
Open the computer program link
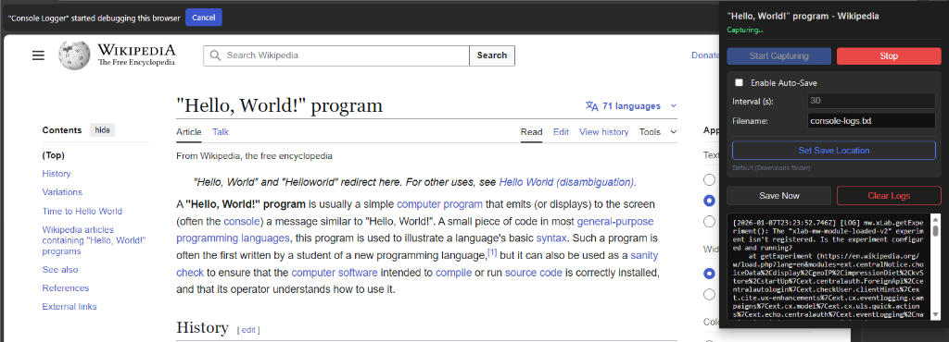point(439,204)
